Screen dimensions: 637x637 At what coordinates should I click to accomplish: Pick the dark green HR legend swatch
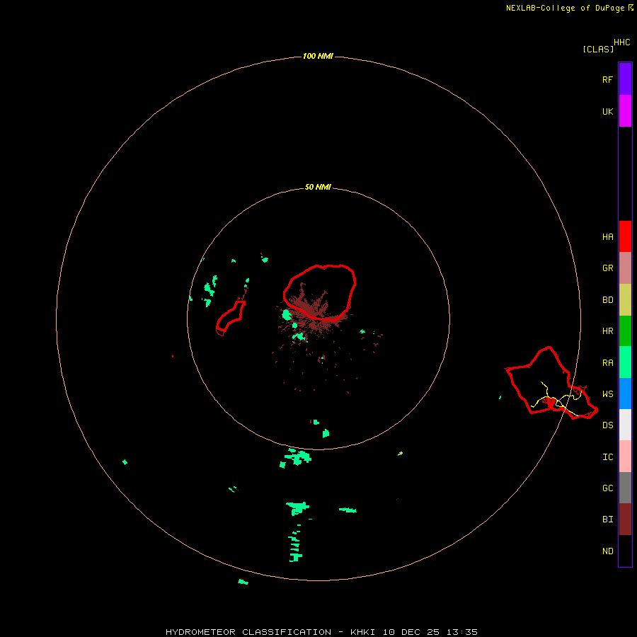point(625,331)
